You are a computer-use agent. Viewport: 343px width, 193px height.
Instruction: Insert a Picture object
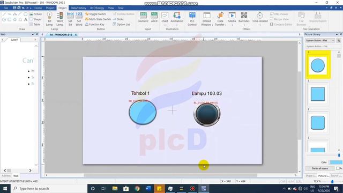pyautogui.click(x=35, y=14)
